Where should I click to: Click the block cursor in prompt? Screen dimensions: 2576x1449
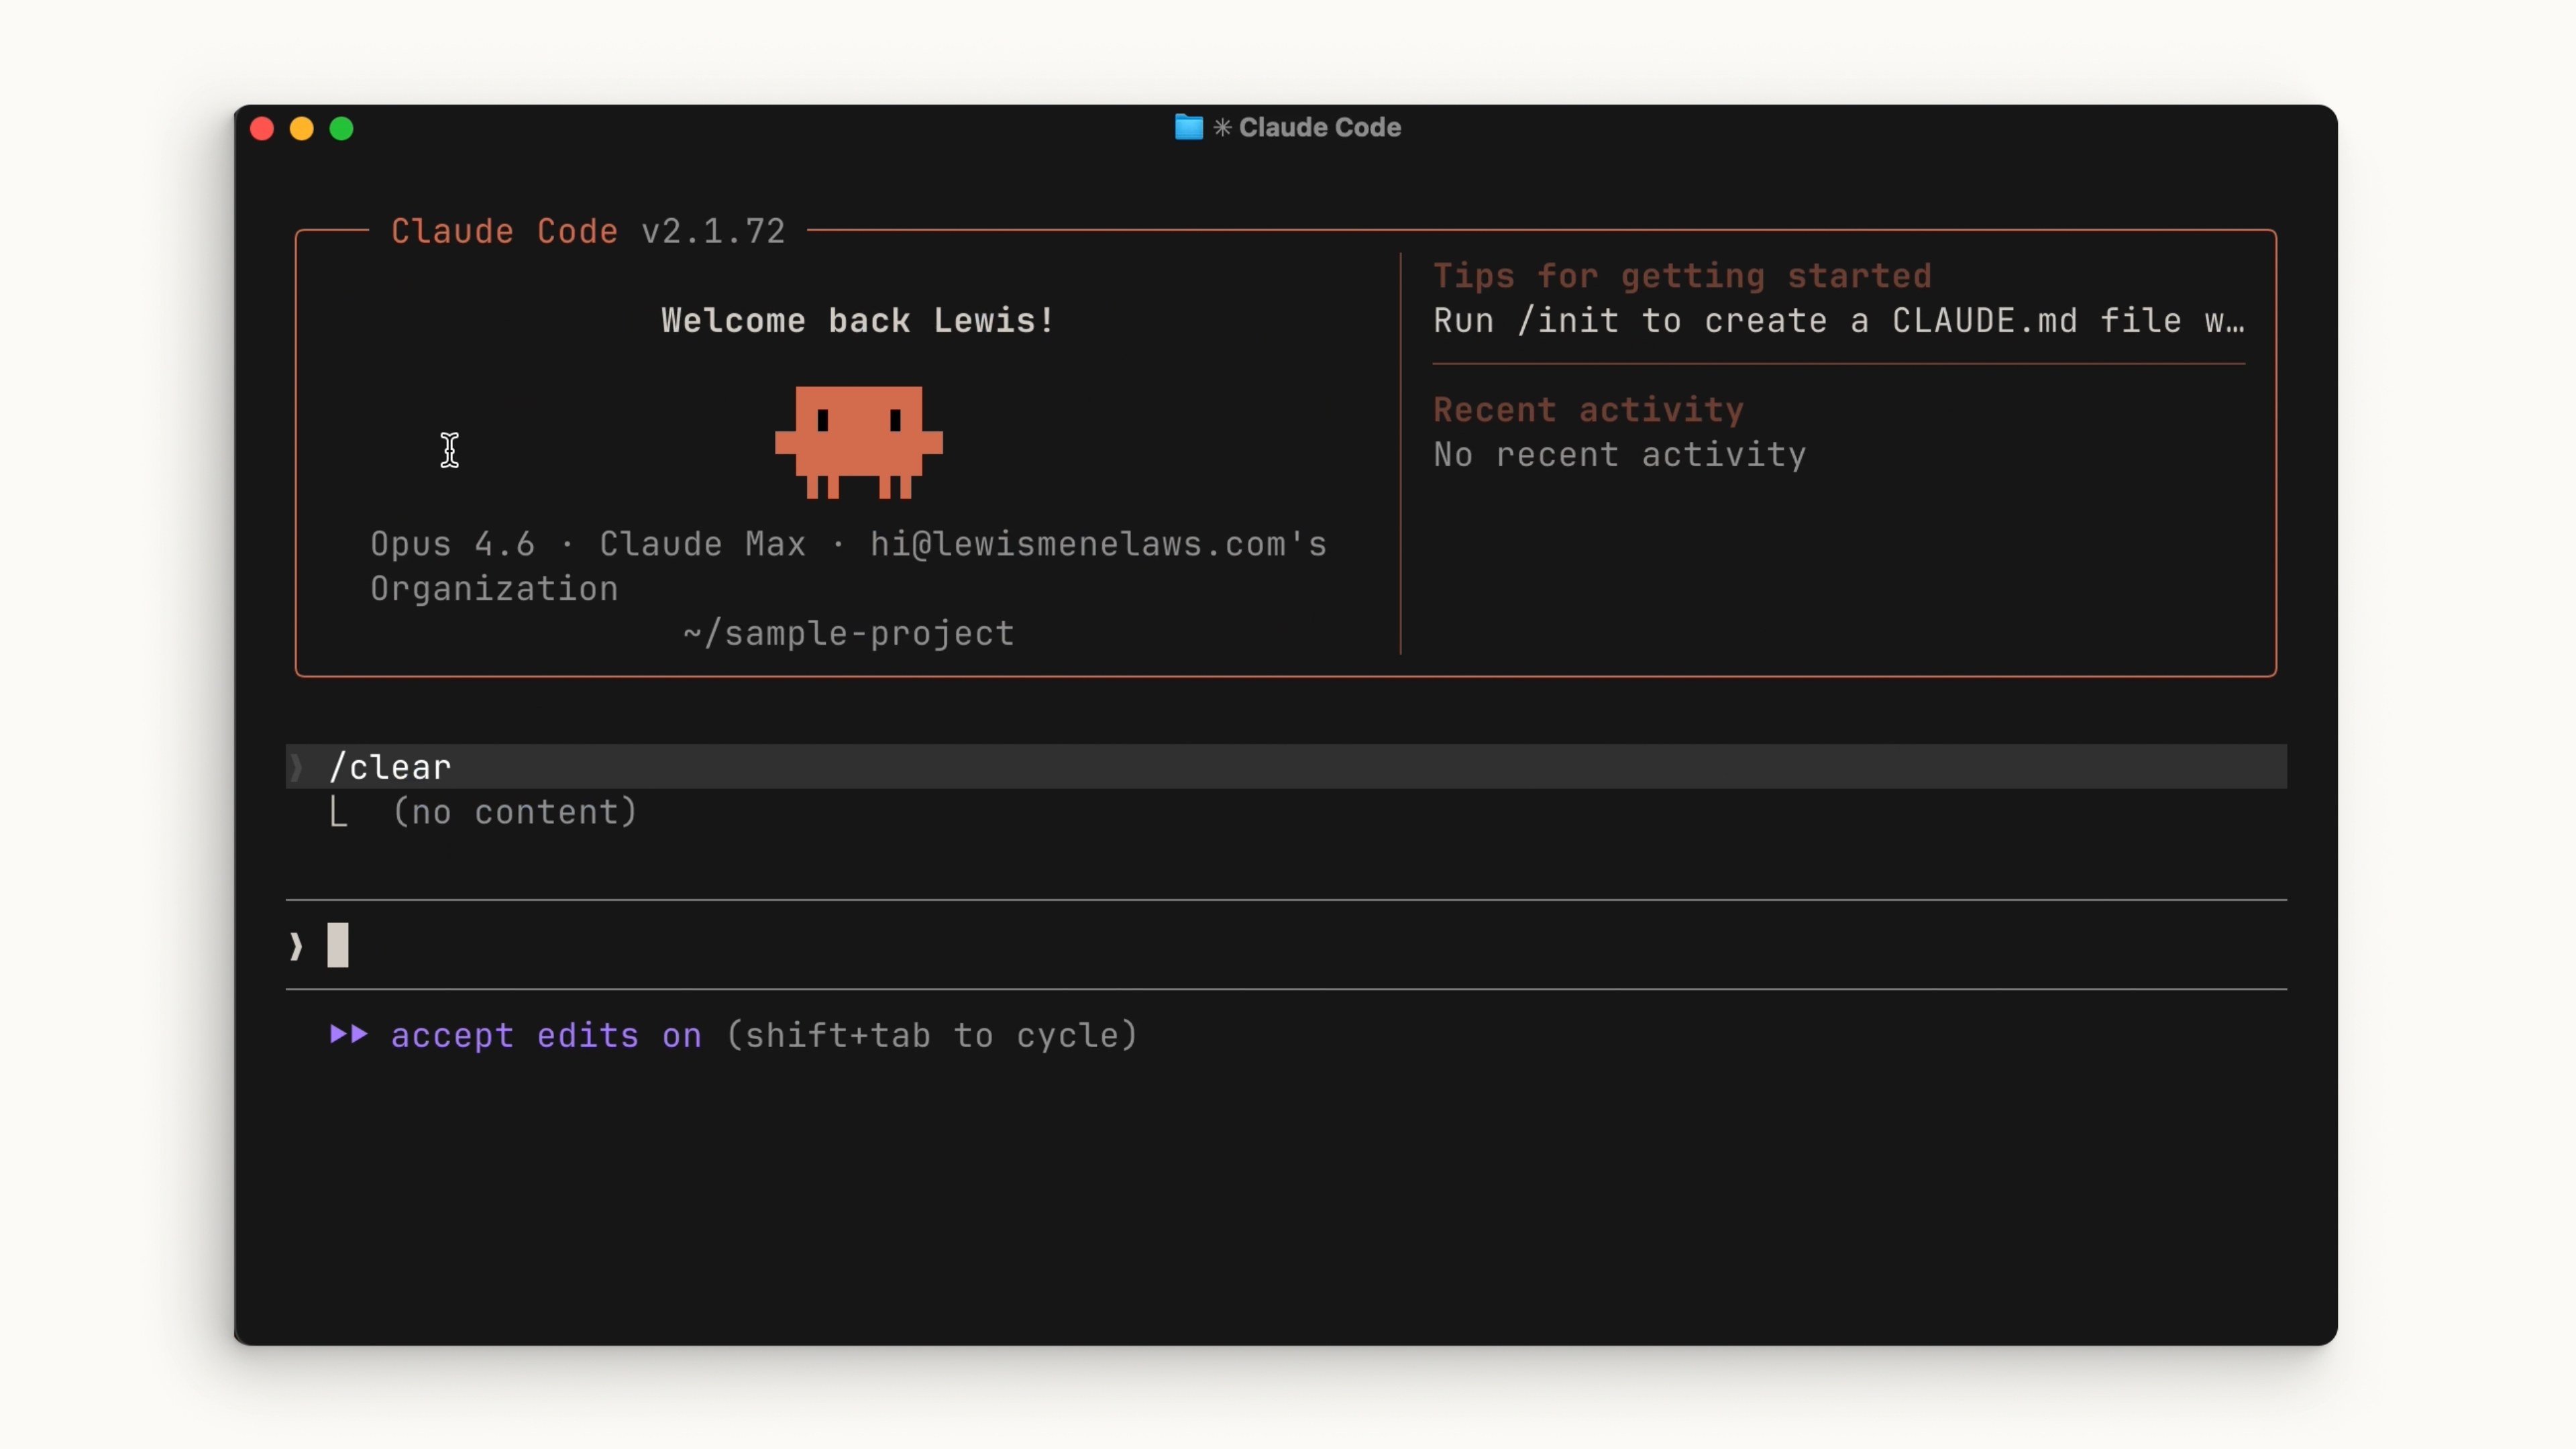[x=338, y=945]
